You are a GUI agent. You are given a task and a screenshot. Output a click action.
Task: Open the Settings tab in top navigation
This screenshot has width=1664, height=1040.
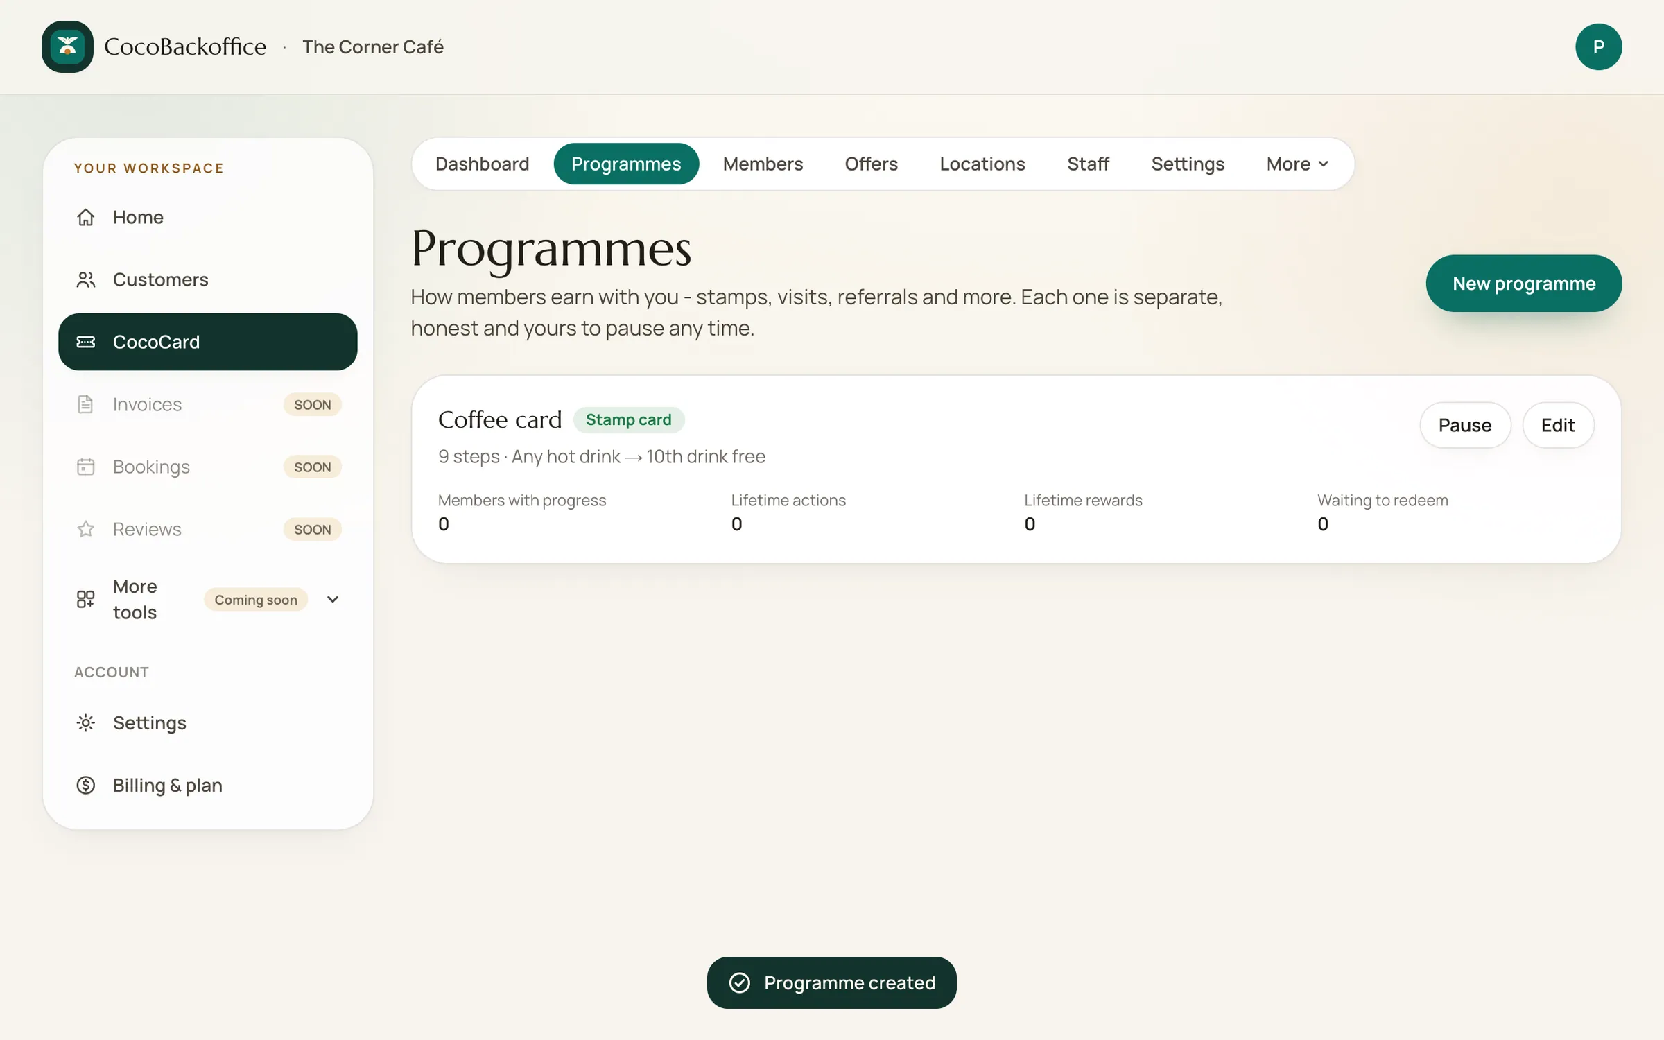click(1188, 164)
